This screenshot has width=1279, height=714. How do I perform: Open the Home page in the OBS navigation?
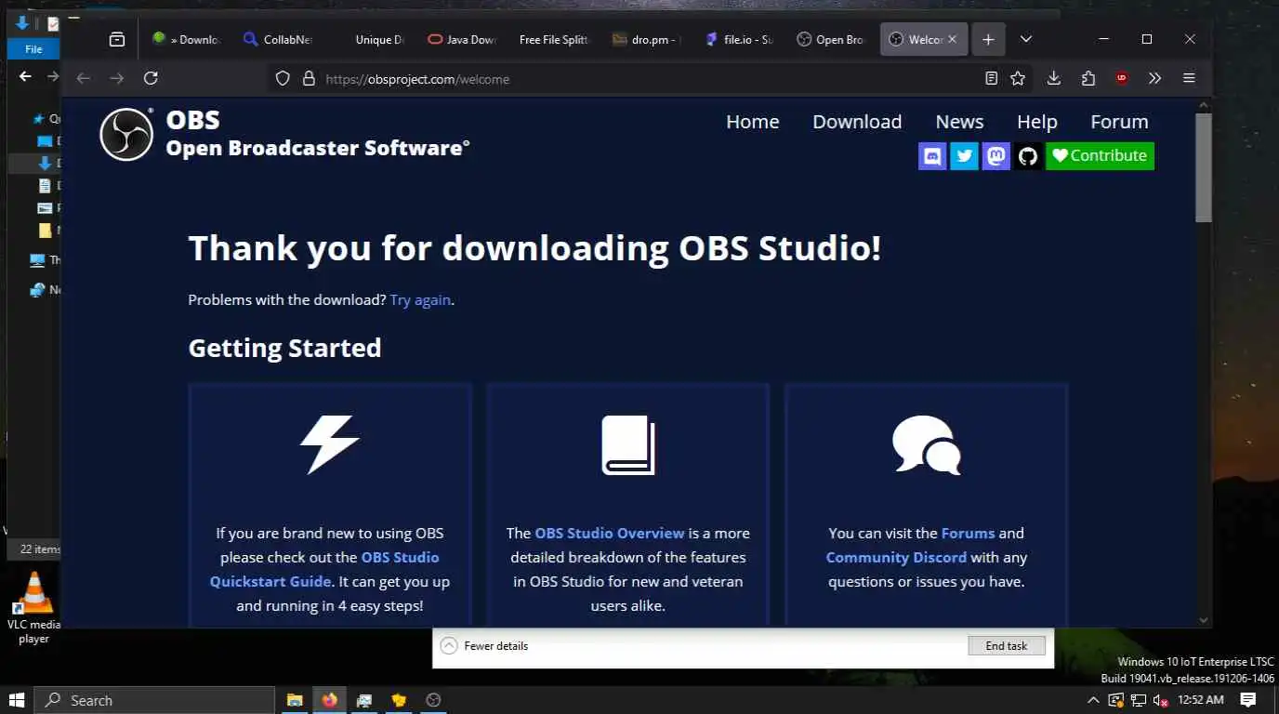pos(752,122)
